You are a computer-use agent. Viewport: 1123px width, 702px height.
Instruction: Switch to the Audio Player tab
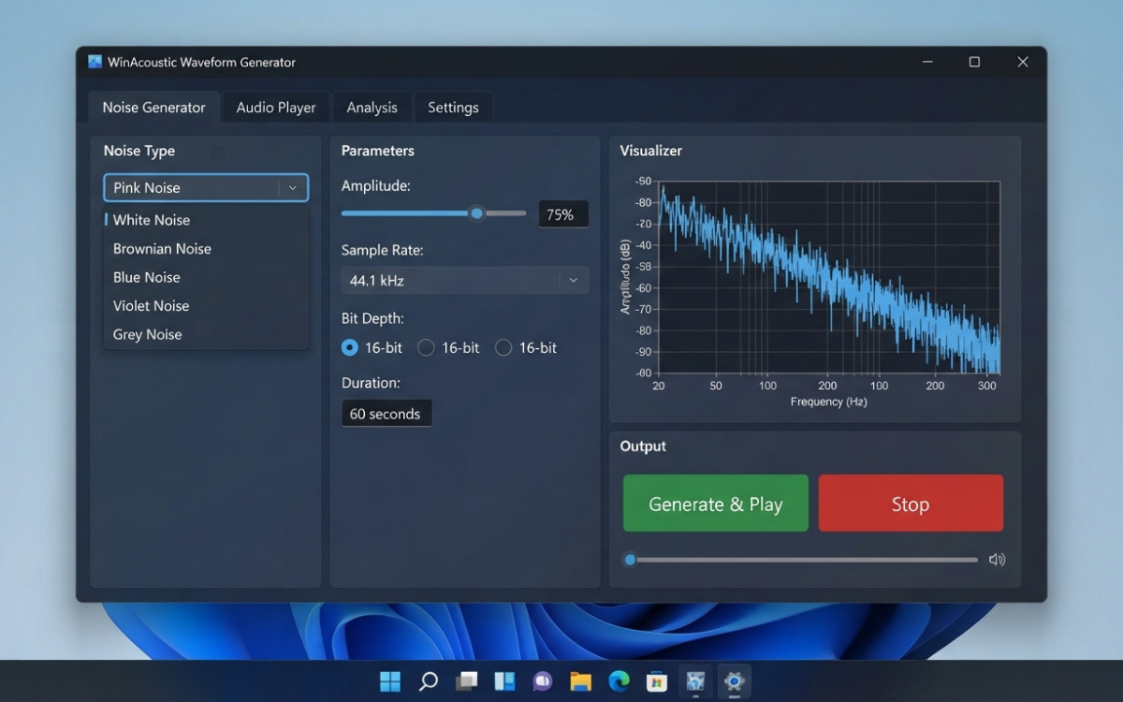(276, 108)
